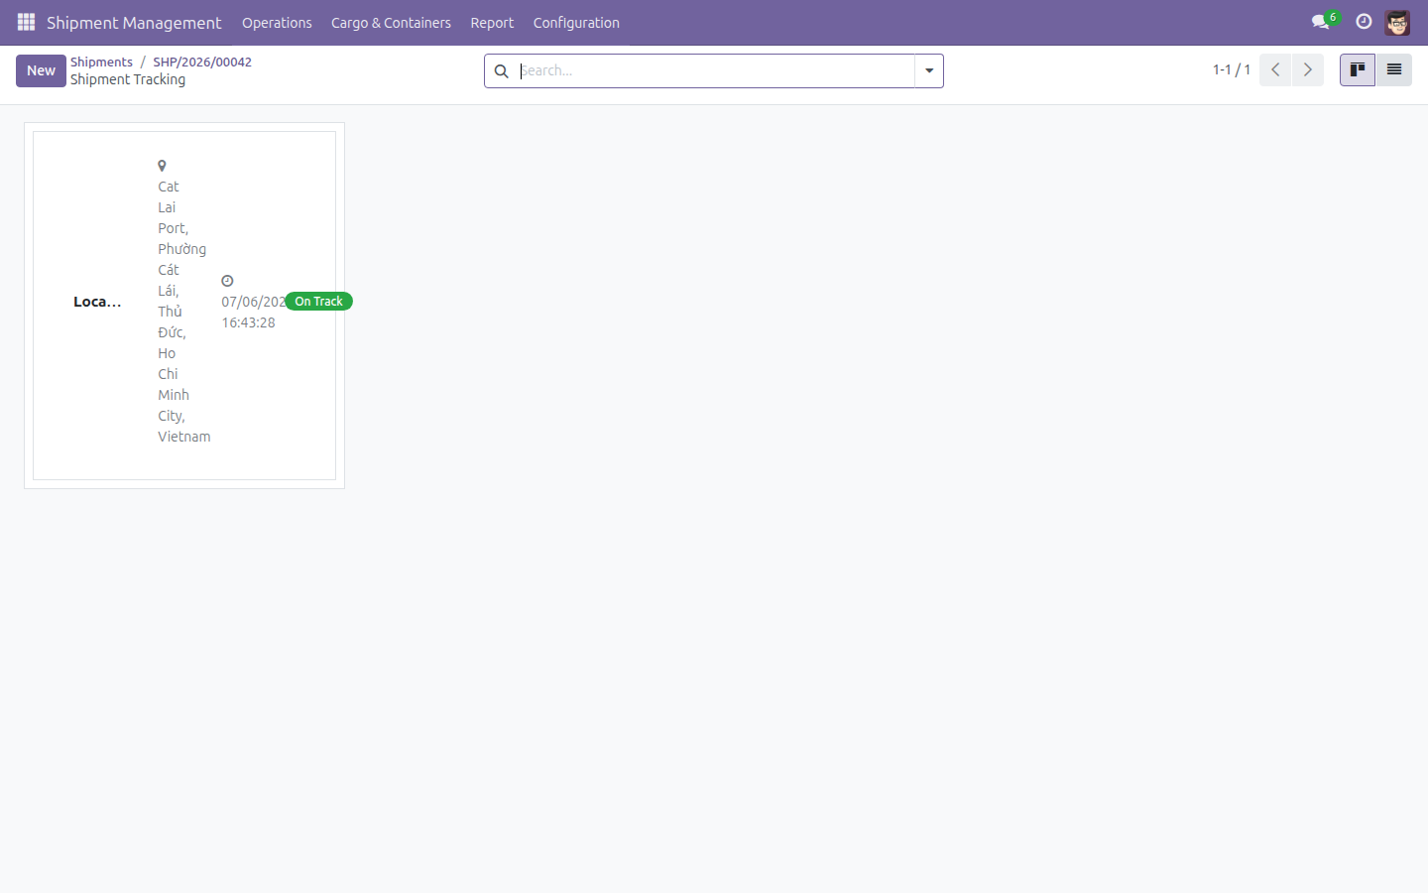
Task: Click the New button
Action: point(41,70)
